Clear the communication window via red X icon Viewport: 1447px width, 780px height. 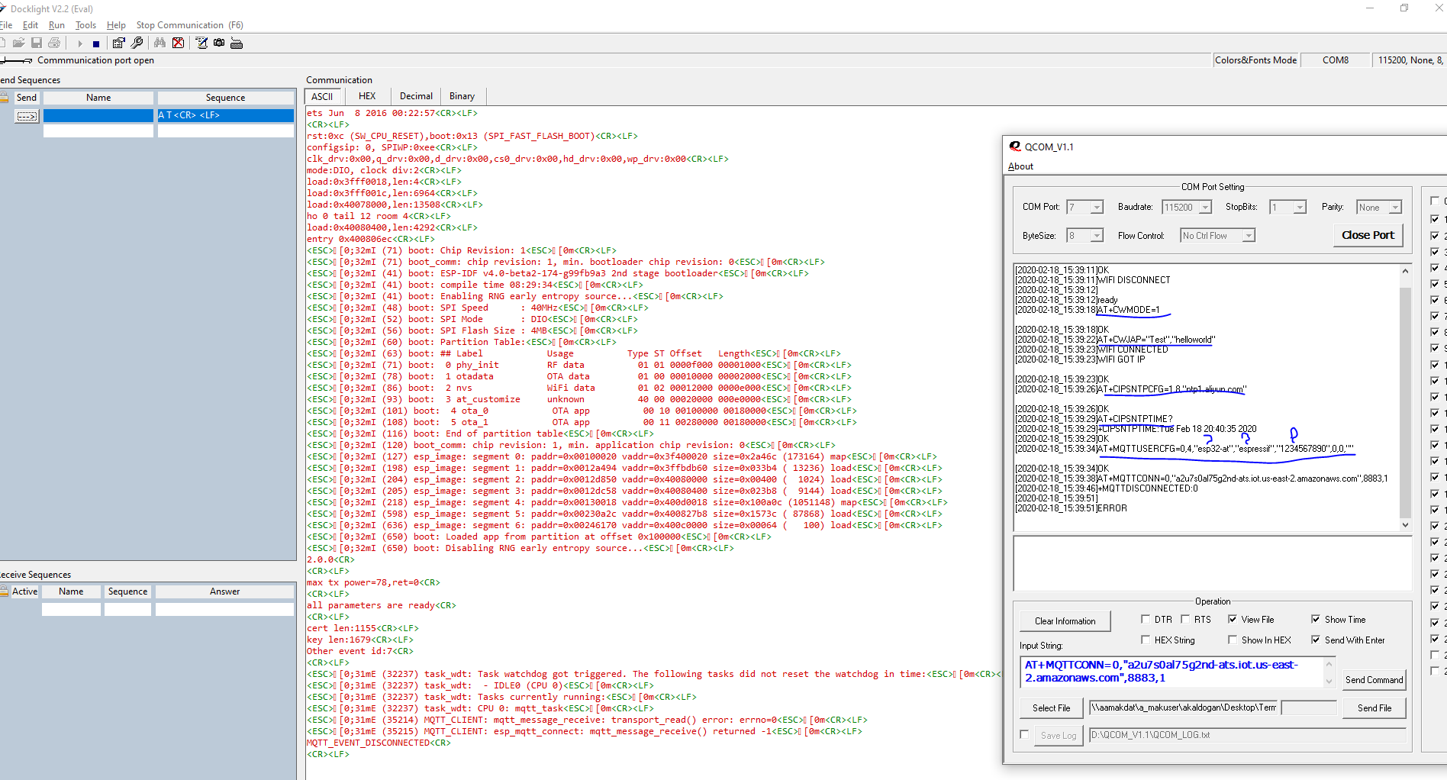coord(178,43)
